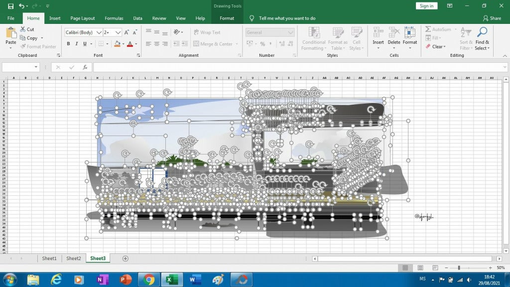Open the Borders dropdown arrow
Image resolution: width=510 pixels, height=287 pixels.
108,44
